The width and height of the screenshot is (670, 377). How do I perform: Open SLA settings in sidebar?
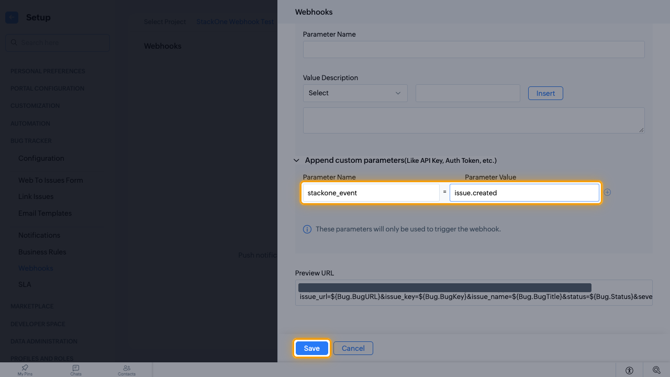(25, 284)
